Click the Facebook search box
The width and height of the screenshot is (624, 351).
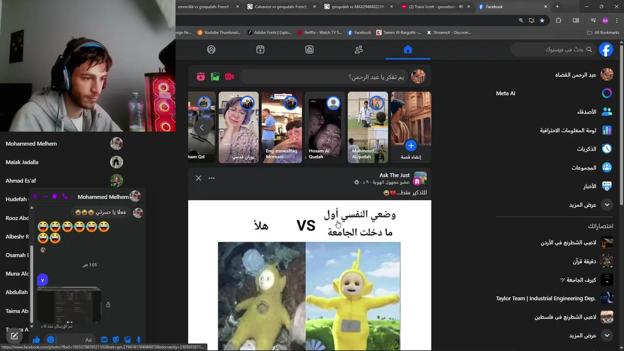tap(554, 49)
